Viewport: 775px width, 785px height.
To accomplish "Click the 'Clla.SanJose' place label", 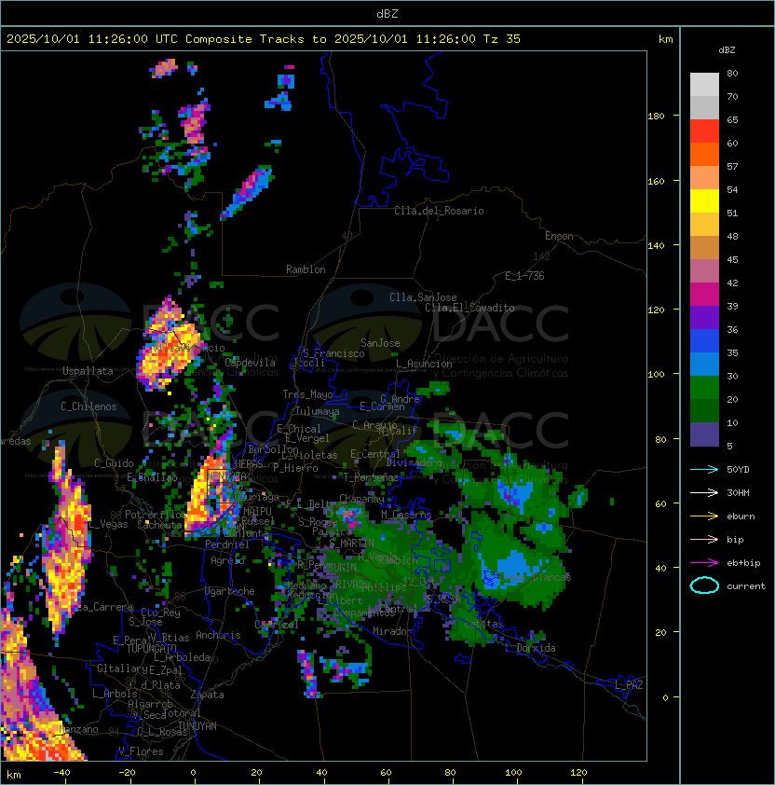I will coord(423,297).
